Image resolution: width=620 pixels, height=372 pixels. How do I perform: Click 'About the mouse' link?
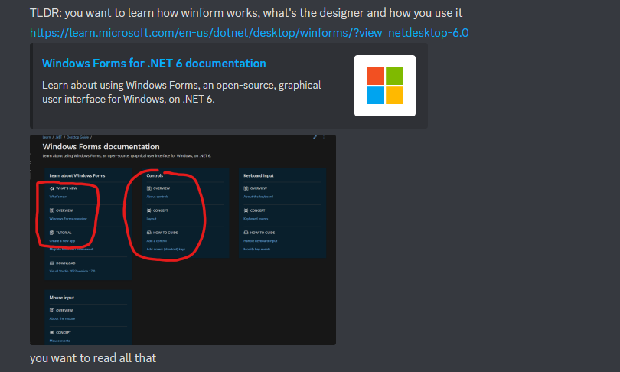point(62,318)
